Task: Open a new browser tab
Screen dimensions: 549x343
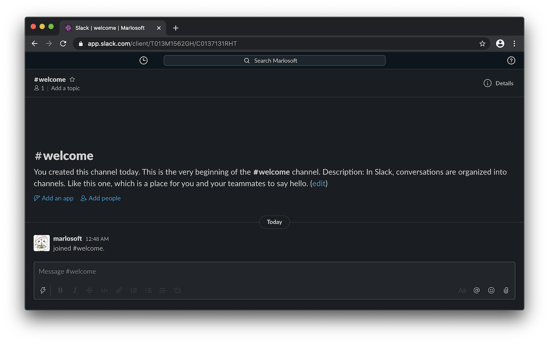Action: pyautogui.click(x=175, y=28)
